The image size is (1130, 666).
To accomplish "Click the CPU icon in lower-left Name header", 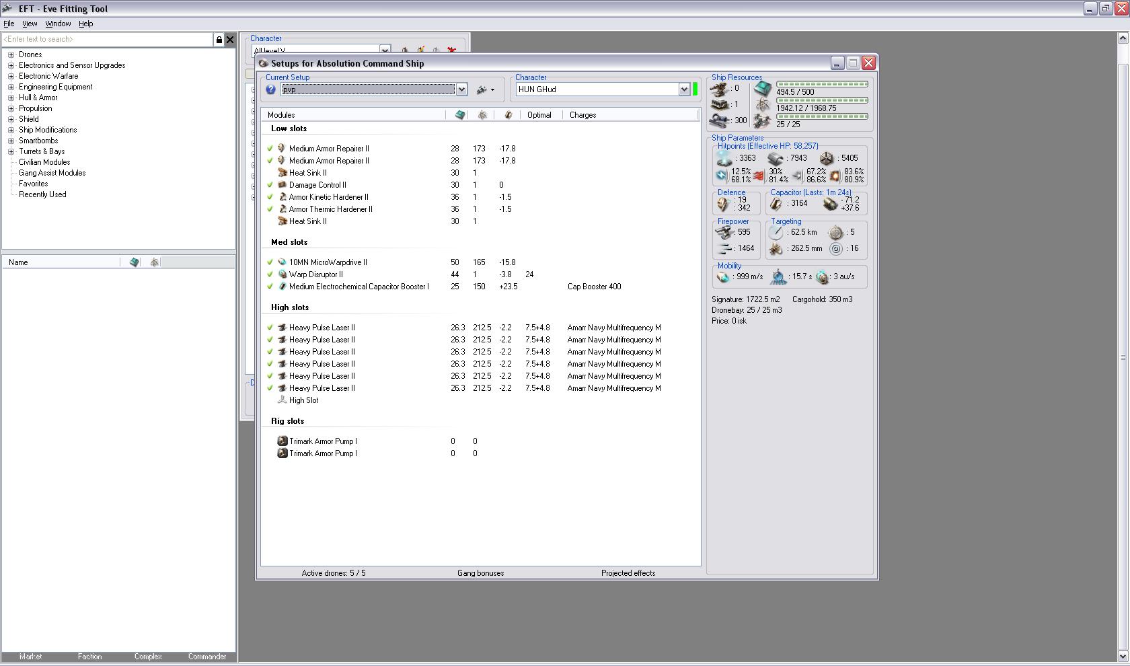I will [x=135, y=262].
